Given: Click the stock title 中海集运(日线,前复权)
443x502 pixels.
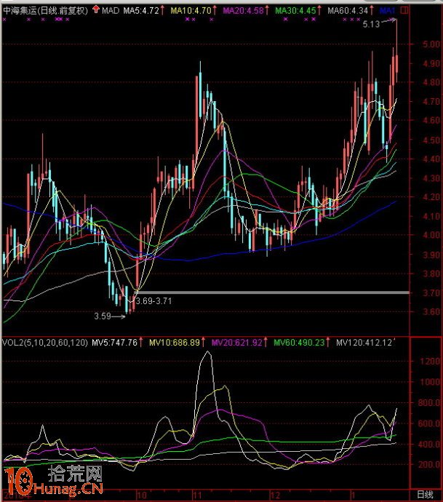Looking at the screenshot, I should pyautogui.click(x=45, y=11).
